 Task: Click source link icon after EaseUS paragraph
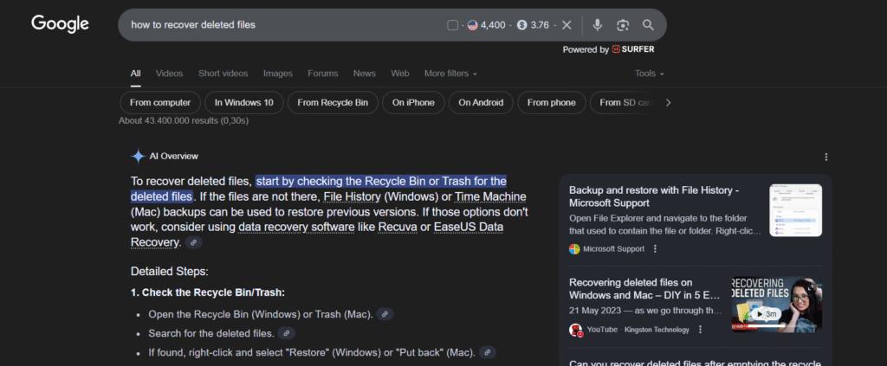click(193, 242)
